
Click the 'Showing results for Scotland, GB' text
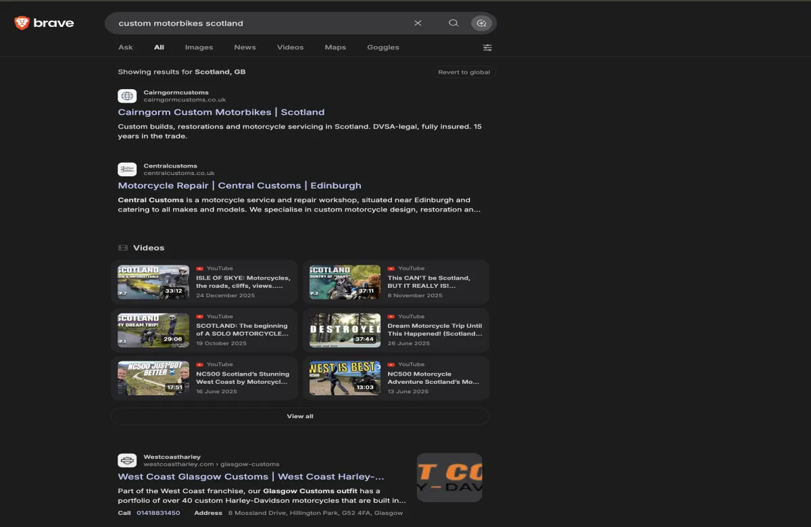coord(182,72)
